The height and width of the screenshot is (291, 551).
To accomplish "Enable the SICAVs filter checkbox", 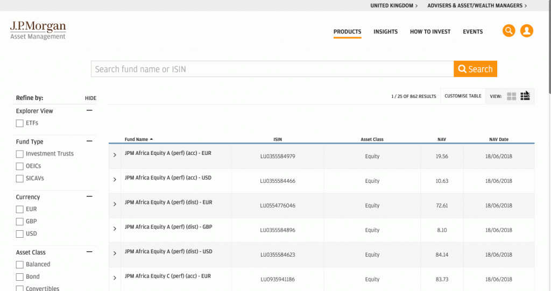I will coord(20,179).
